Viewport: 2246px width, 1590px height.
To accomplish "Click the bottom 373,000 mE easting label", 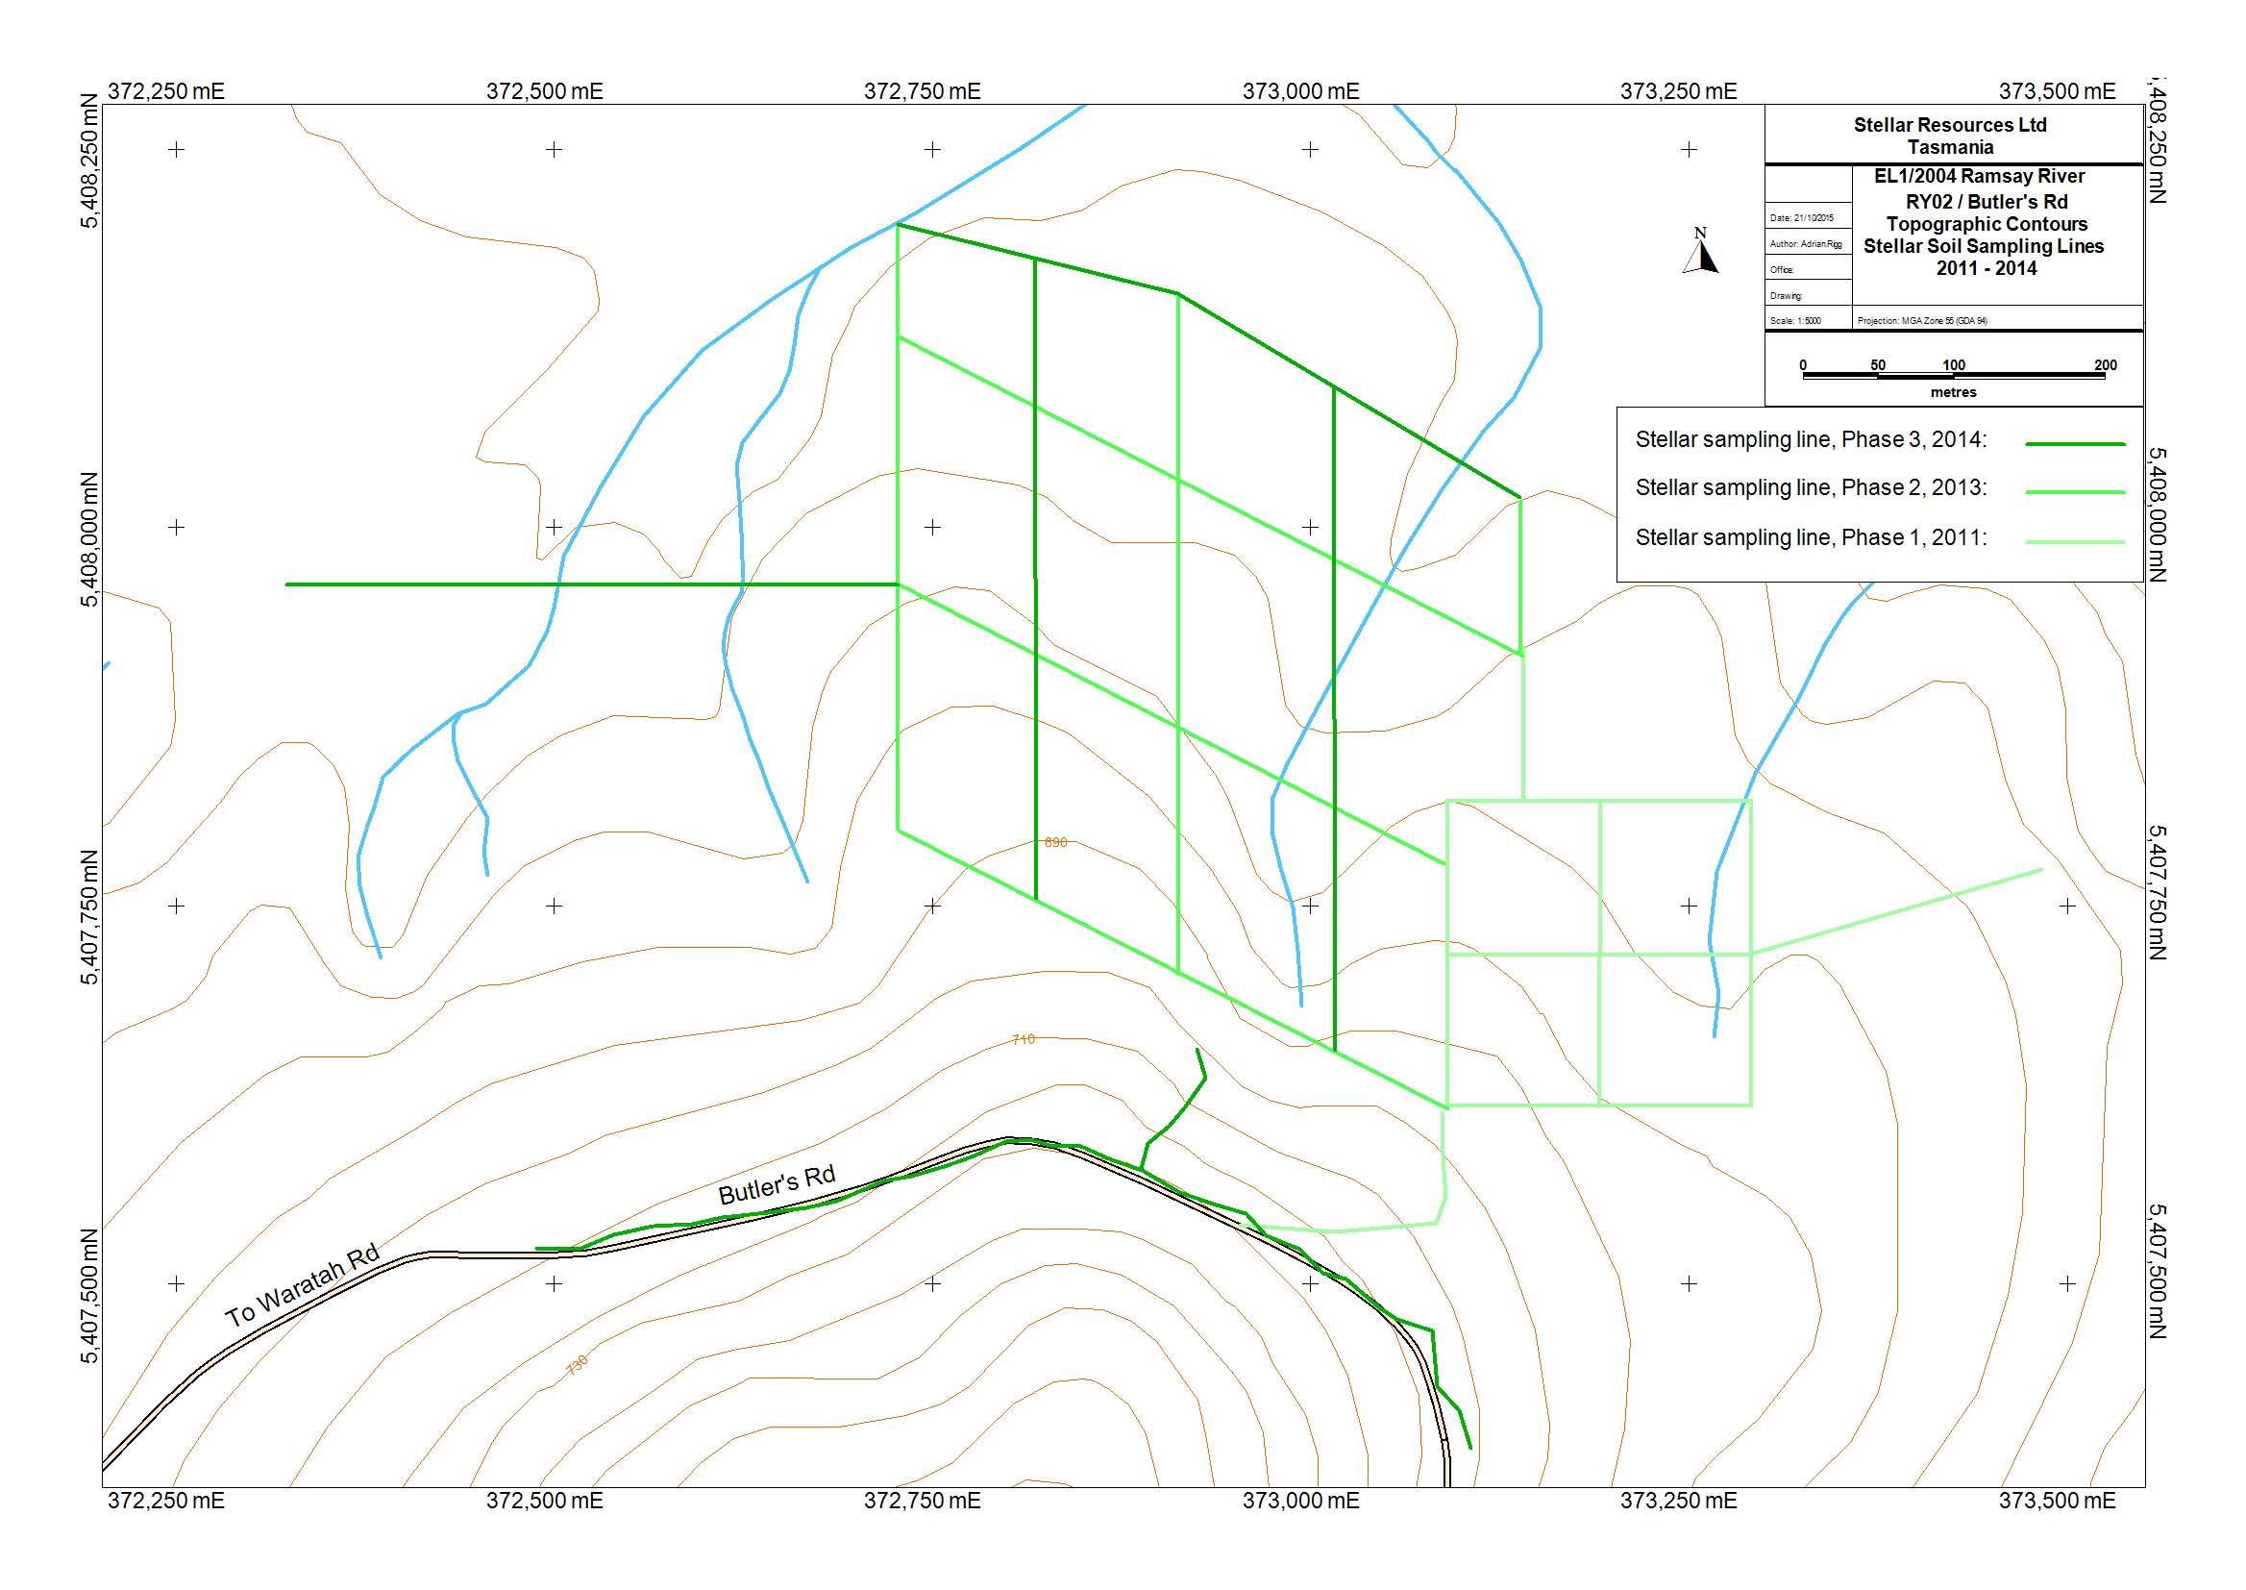I will [x=1299, y=1500].
